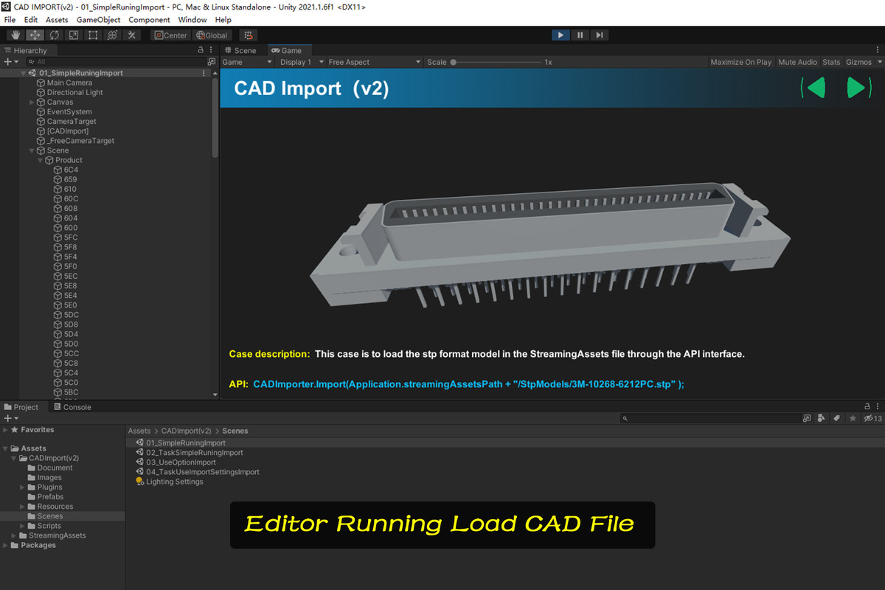Screen dimensions: 885x590
Task: Toggle Hierarchy panel lock
Action: click(x=201, y=50)
